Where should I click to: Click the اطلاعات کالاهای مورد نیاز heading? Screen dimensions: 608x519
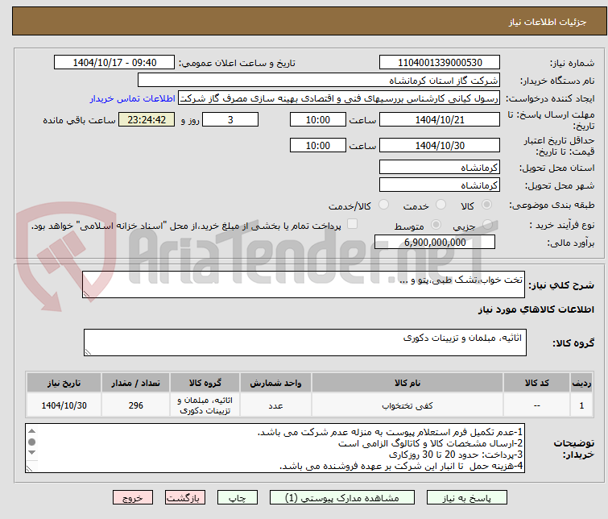(x=536, y=309)
